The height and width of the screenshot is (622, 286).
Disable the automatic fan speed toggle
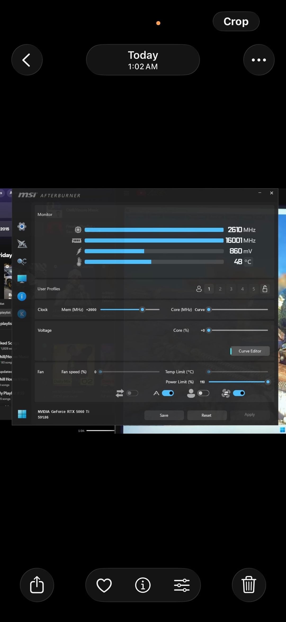coord(168,393)
